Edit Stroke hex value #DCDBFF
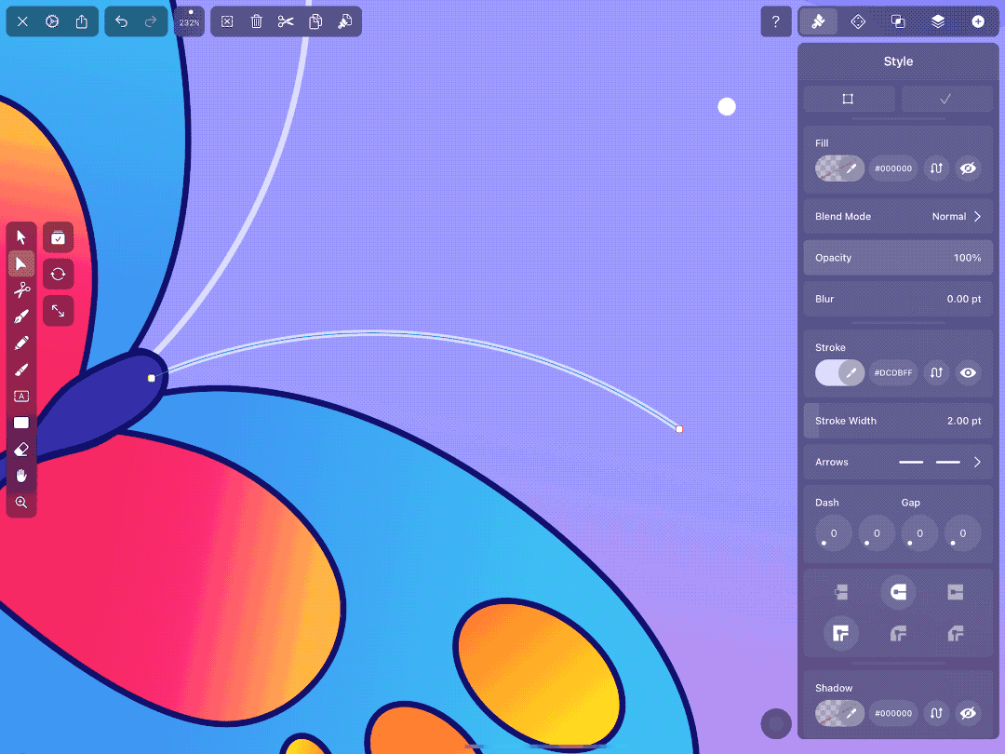This screenshot has width=1005, height=754. click(892, 372)
